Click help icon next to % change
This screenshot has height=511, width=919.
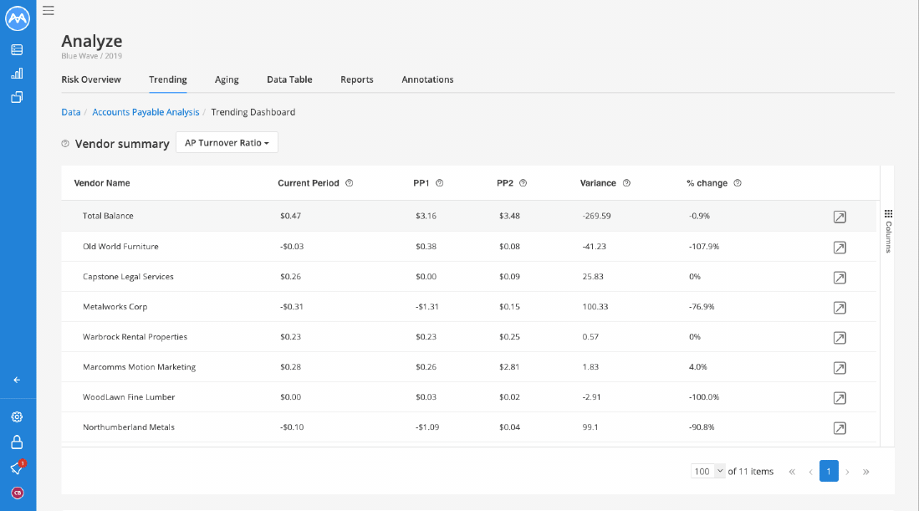click(738, 183)
